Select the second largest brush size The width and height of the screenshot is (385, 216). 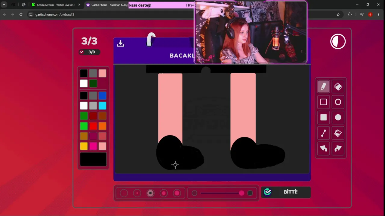pos(164,193)
